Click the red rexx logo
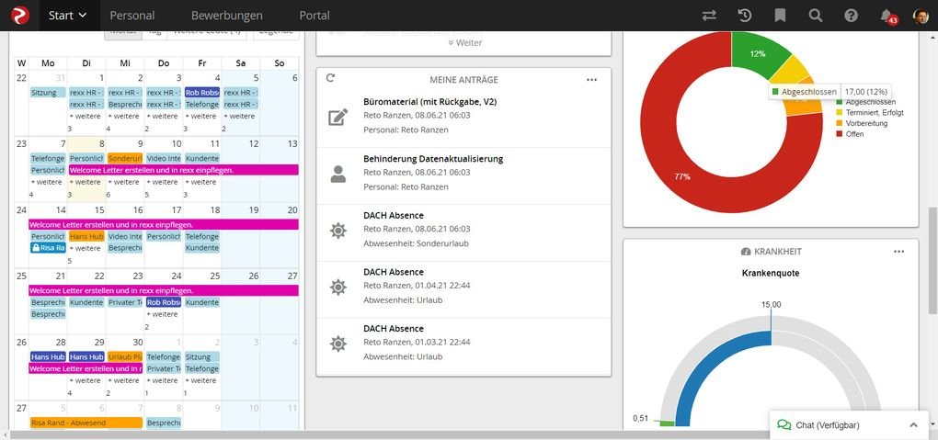938x440 pixels. (x=19, y=16)
